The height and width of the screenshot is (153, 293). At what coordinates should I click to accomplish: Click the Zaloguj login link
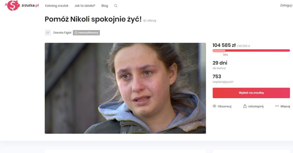point(286,6)
